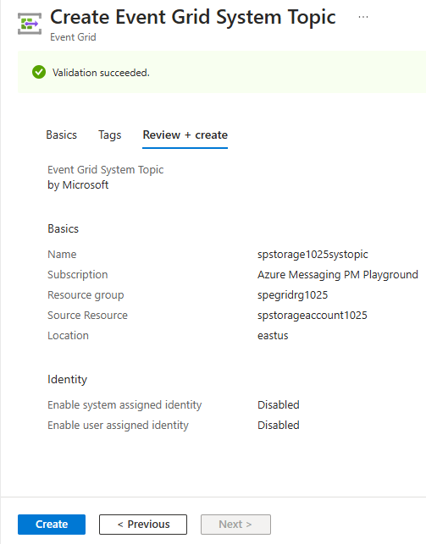426x544 pixels.
Task: Select the Review + create tab
Action: 185,135
